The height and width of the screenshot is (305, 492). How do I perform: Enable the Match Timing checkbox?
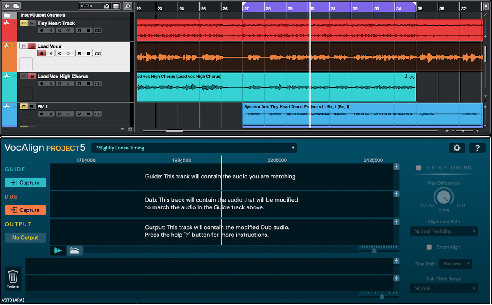coord(419,168)
